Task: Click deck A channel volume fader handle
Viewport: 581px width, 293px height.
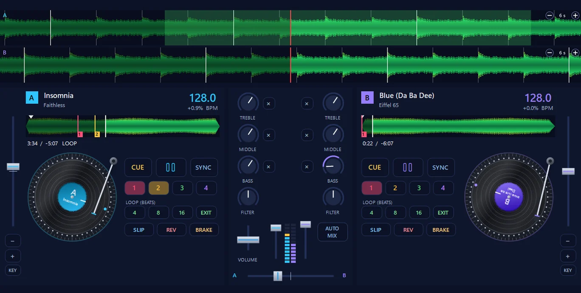Action: (x=276, y=228)
